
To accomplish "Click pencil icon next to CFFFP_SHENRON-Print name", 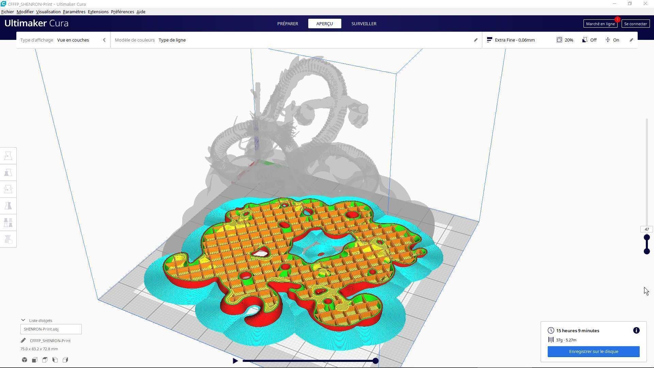I will coord(23,340).
